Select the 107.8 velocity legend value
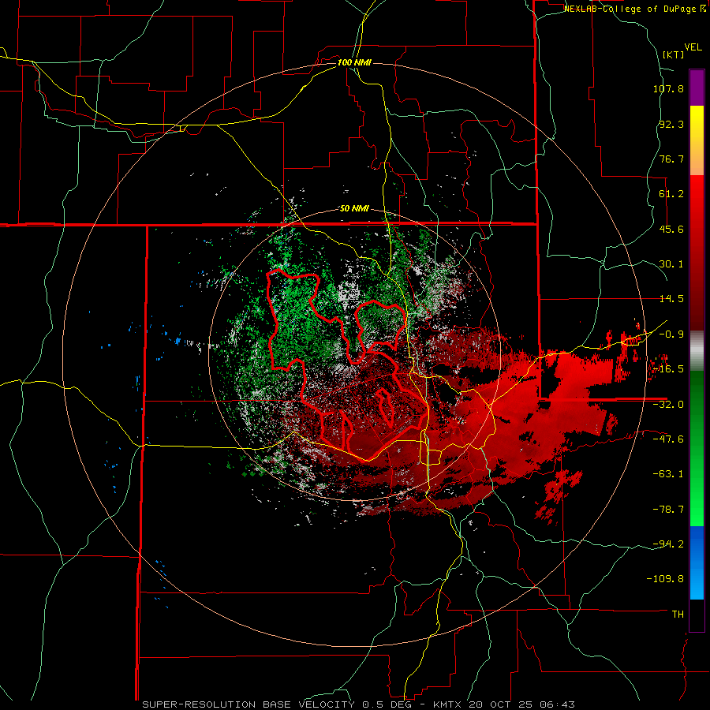The width and height of the screenshot is (710, 710). point(668,88)
